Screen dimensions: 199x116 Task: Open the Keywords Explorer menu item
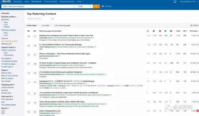coord(67,2)
